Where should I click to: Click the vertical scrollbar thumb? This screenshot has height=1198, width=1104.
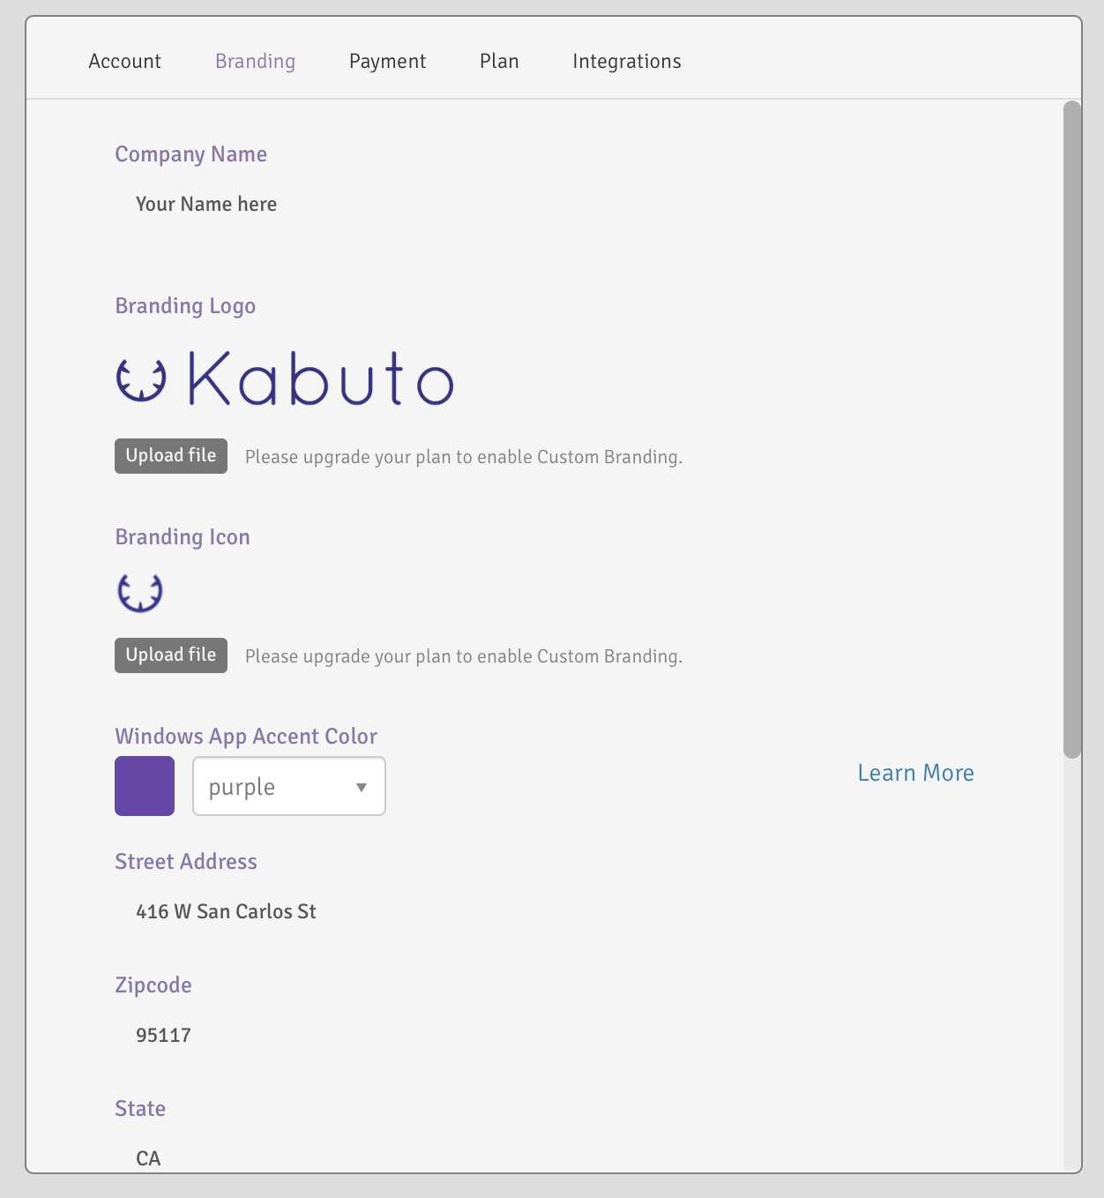1072,430
